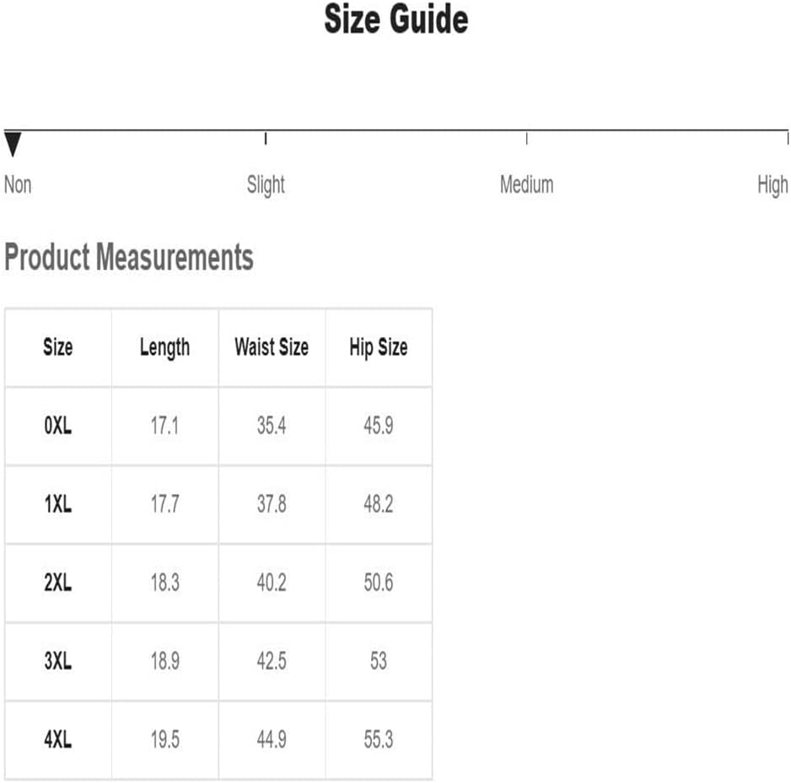
Task: Click the 35.4 waist size cell
Action: point(272,426)
